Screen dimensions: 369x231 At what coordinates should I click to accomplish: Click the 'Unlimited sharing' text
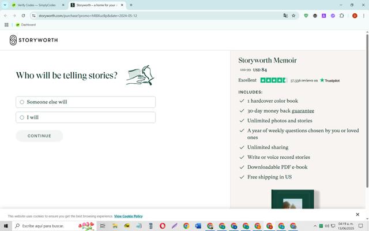coord(268,147)
